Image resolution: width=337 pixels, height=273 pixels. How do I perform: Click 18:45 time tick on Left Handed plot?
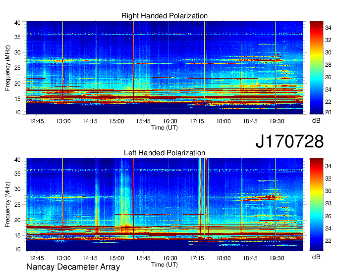click(x=250, y=258)
